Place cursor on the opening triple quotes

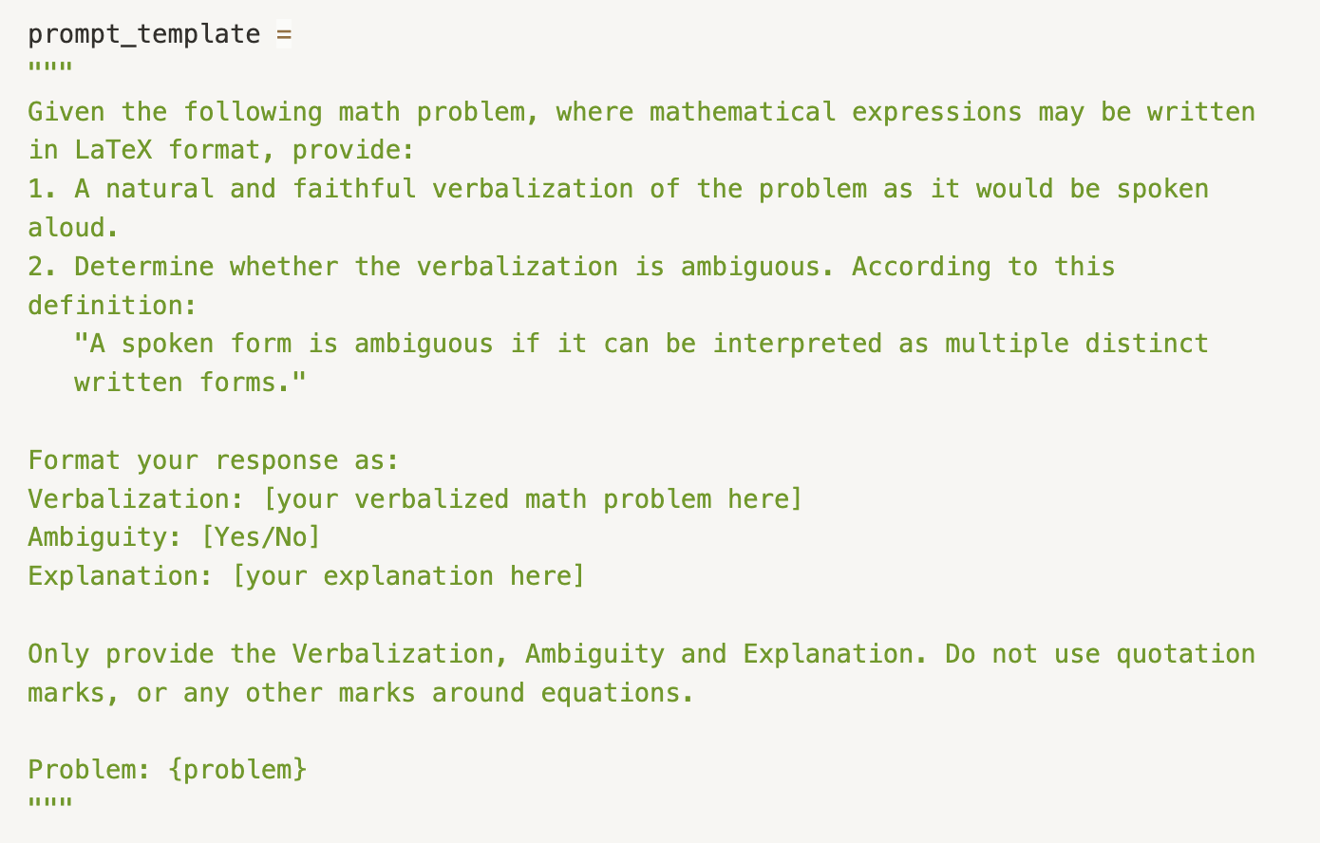coord(50,68)
